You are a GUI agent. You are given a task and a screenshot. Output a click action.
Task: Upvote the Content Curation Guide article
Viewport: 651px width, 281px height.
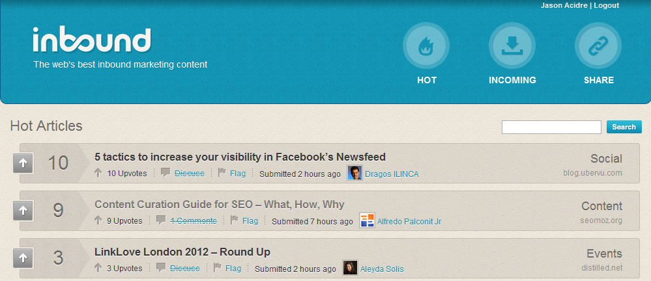(23, 211)
